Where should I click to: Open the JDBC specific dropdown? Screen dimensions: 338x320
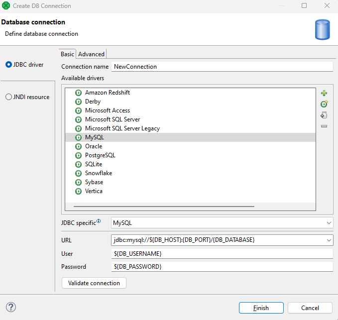pos(222,223)
